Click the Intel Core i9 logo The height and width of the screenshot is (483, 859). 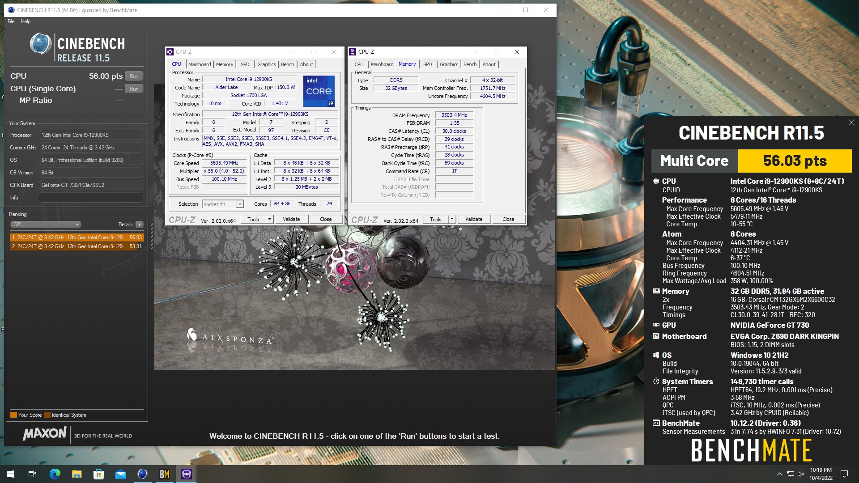(319, 91)
